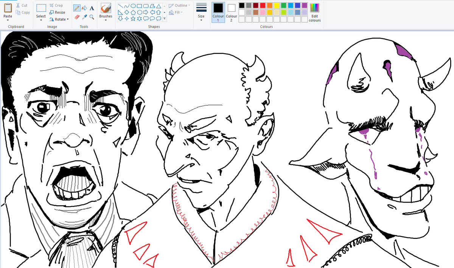Choose the Curve shape
The height and width of the screenshot is (268, 454).
tap(126, 6)
